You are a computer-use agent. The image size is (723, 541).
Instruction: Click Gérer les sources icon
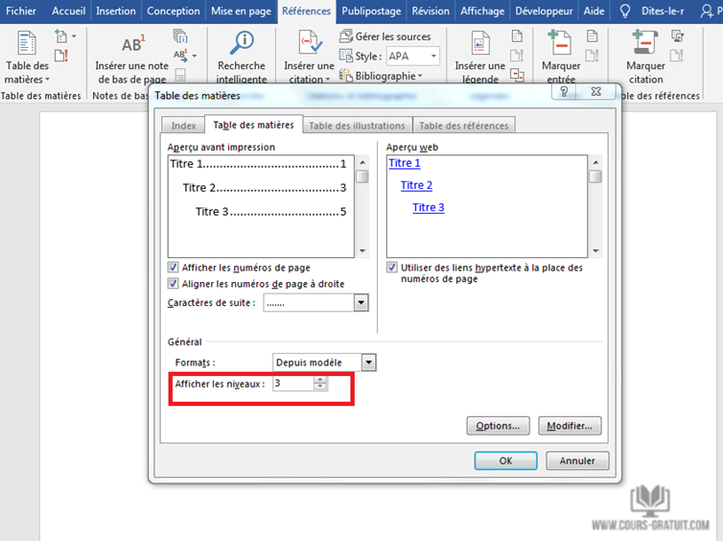tap(347, 36)
